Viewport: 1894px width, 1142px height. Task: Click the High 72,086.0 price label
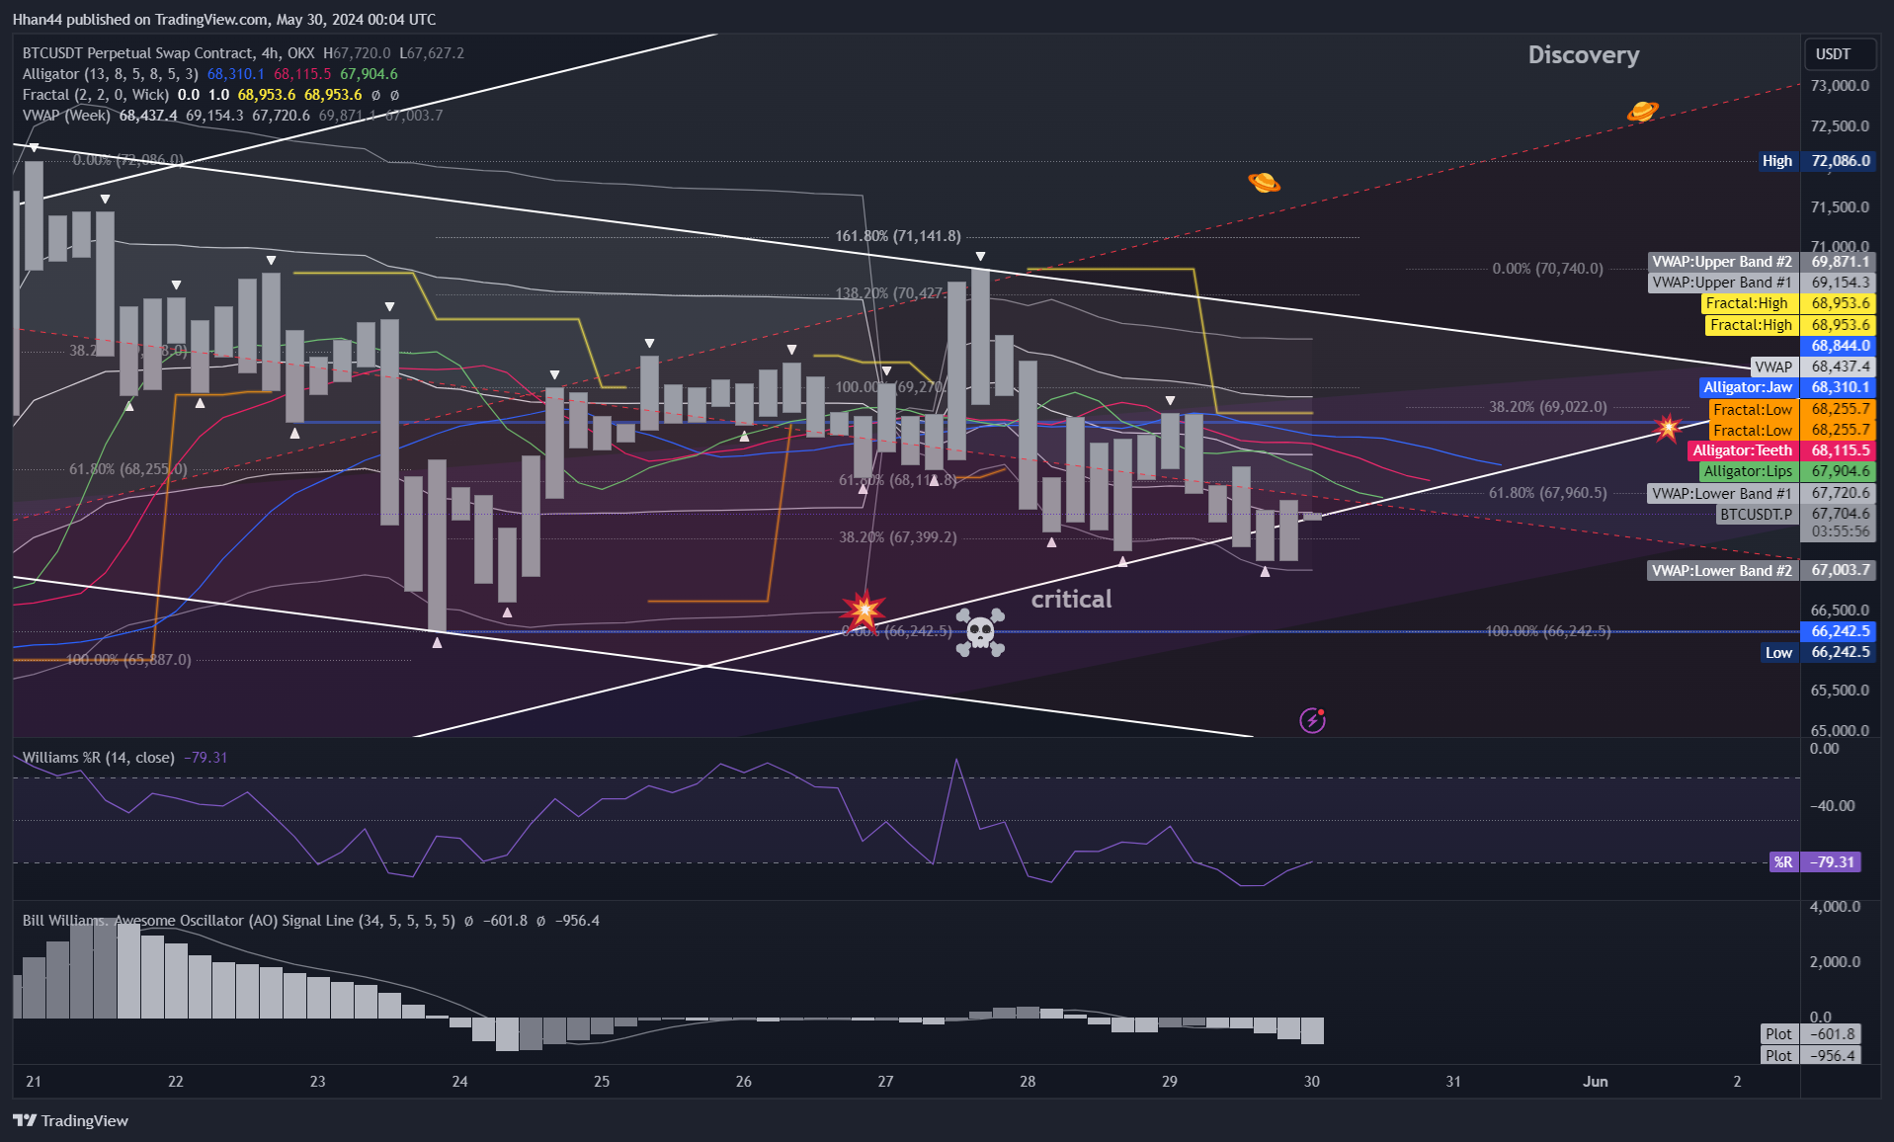(1816, 161)
